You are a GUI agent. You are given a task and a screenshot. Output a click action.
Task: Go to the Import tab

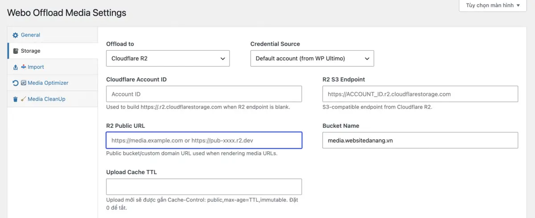tap(53, 67)
